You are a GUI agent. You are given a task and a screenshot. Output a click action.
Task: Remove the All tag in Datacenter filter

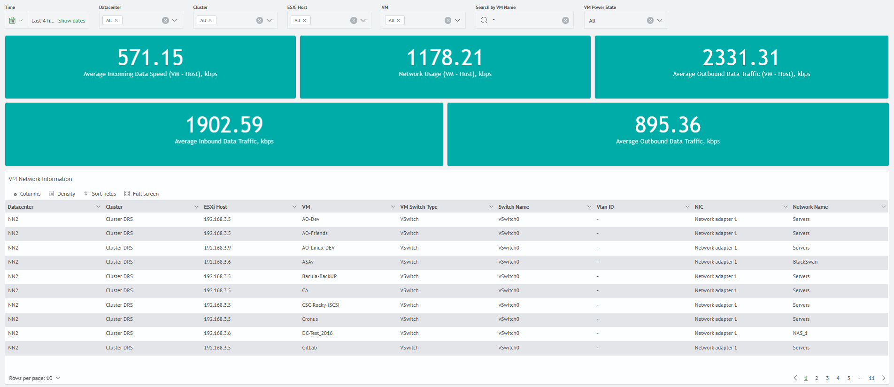(116, 20)
